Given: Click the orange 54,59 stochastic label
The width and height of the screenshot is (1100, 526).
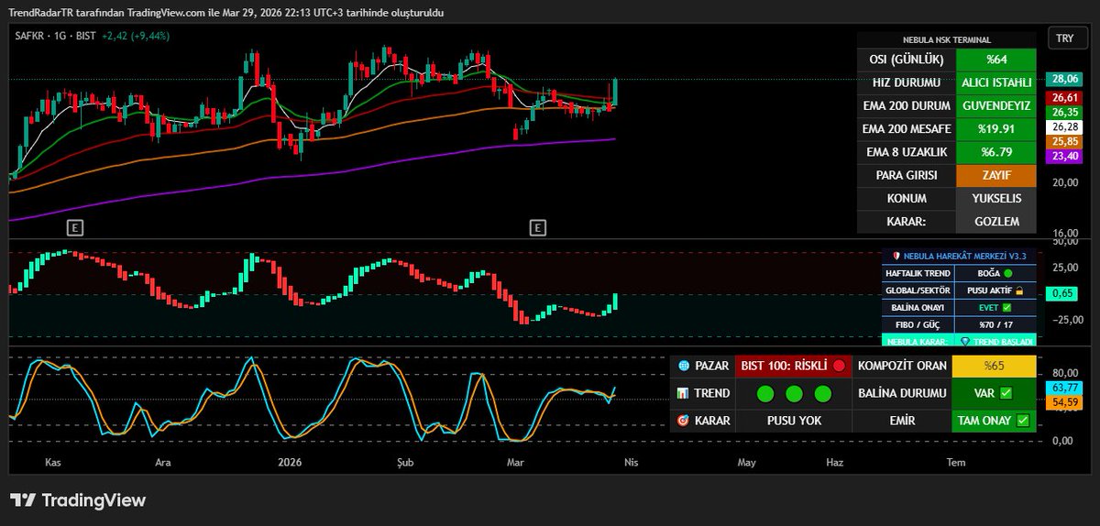Looking at the screenshot, I should coord(1064,402).
